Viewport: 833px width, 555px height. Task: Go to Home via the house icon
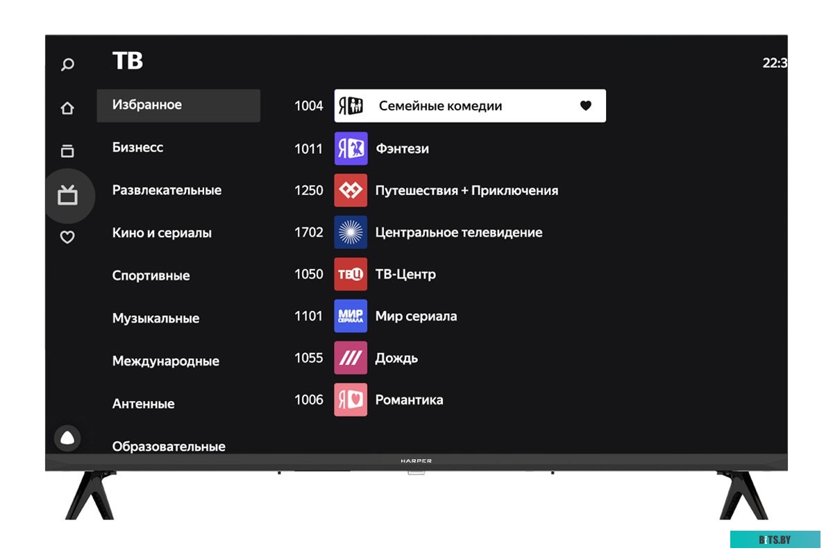coord(67,108)
